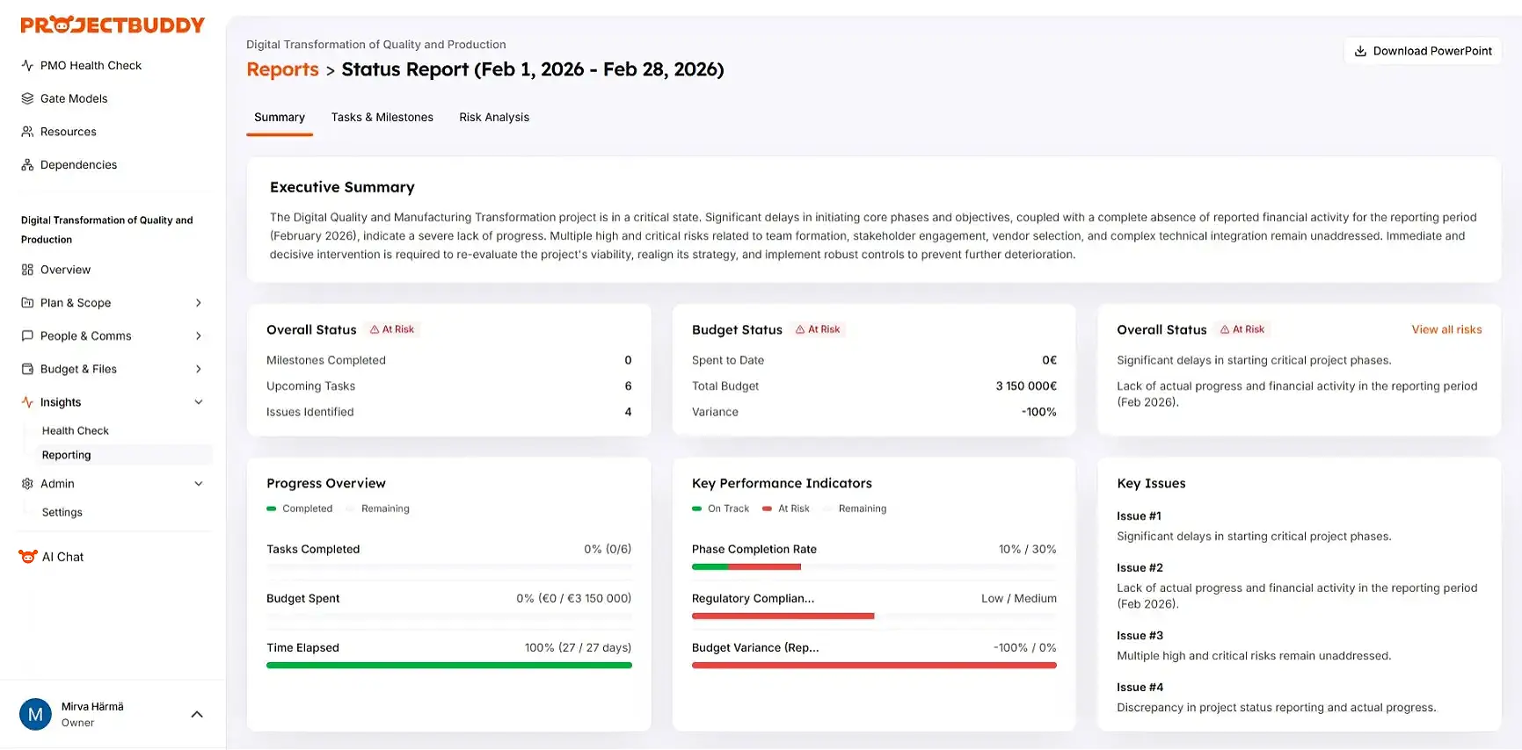Switch to the Tasks & Milestones tab
This screenshot has width=1522, height=750.
click(382, 118)
